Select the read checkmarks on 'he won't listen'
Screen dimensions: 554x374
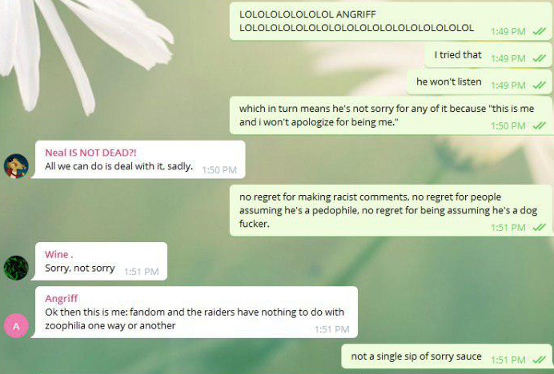(540, 85)
